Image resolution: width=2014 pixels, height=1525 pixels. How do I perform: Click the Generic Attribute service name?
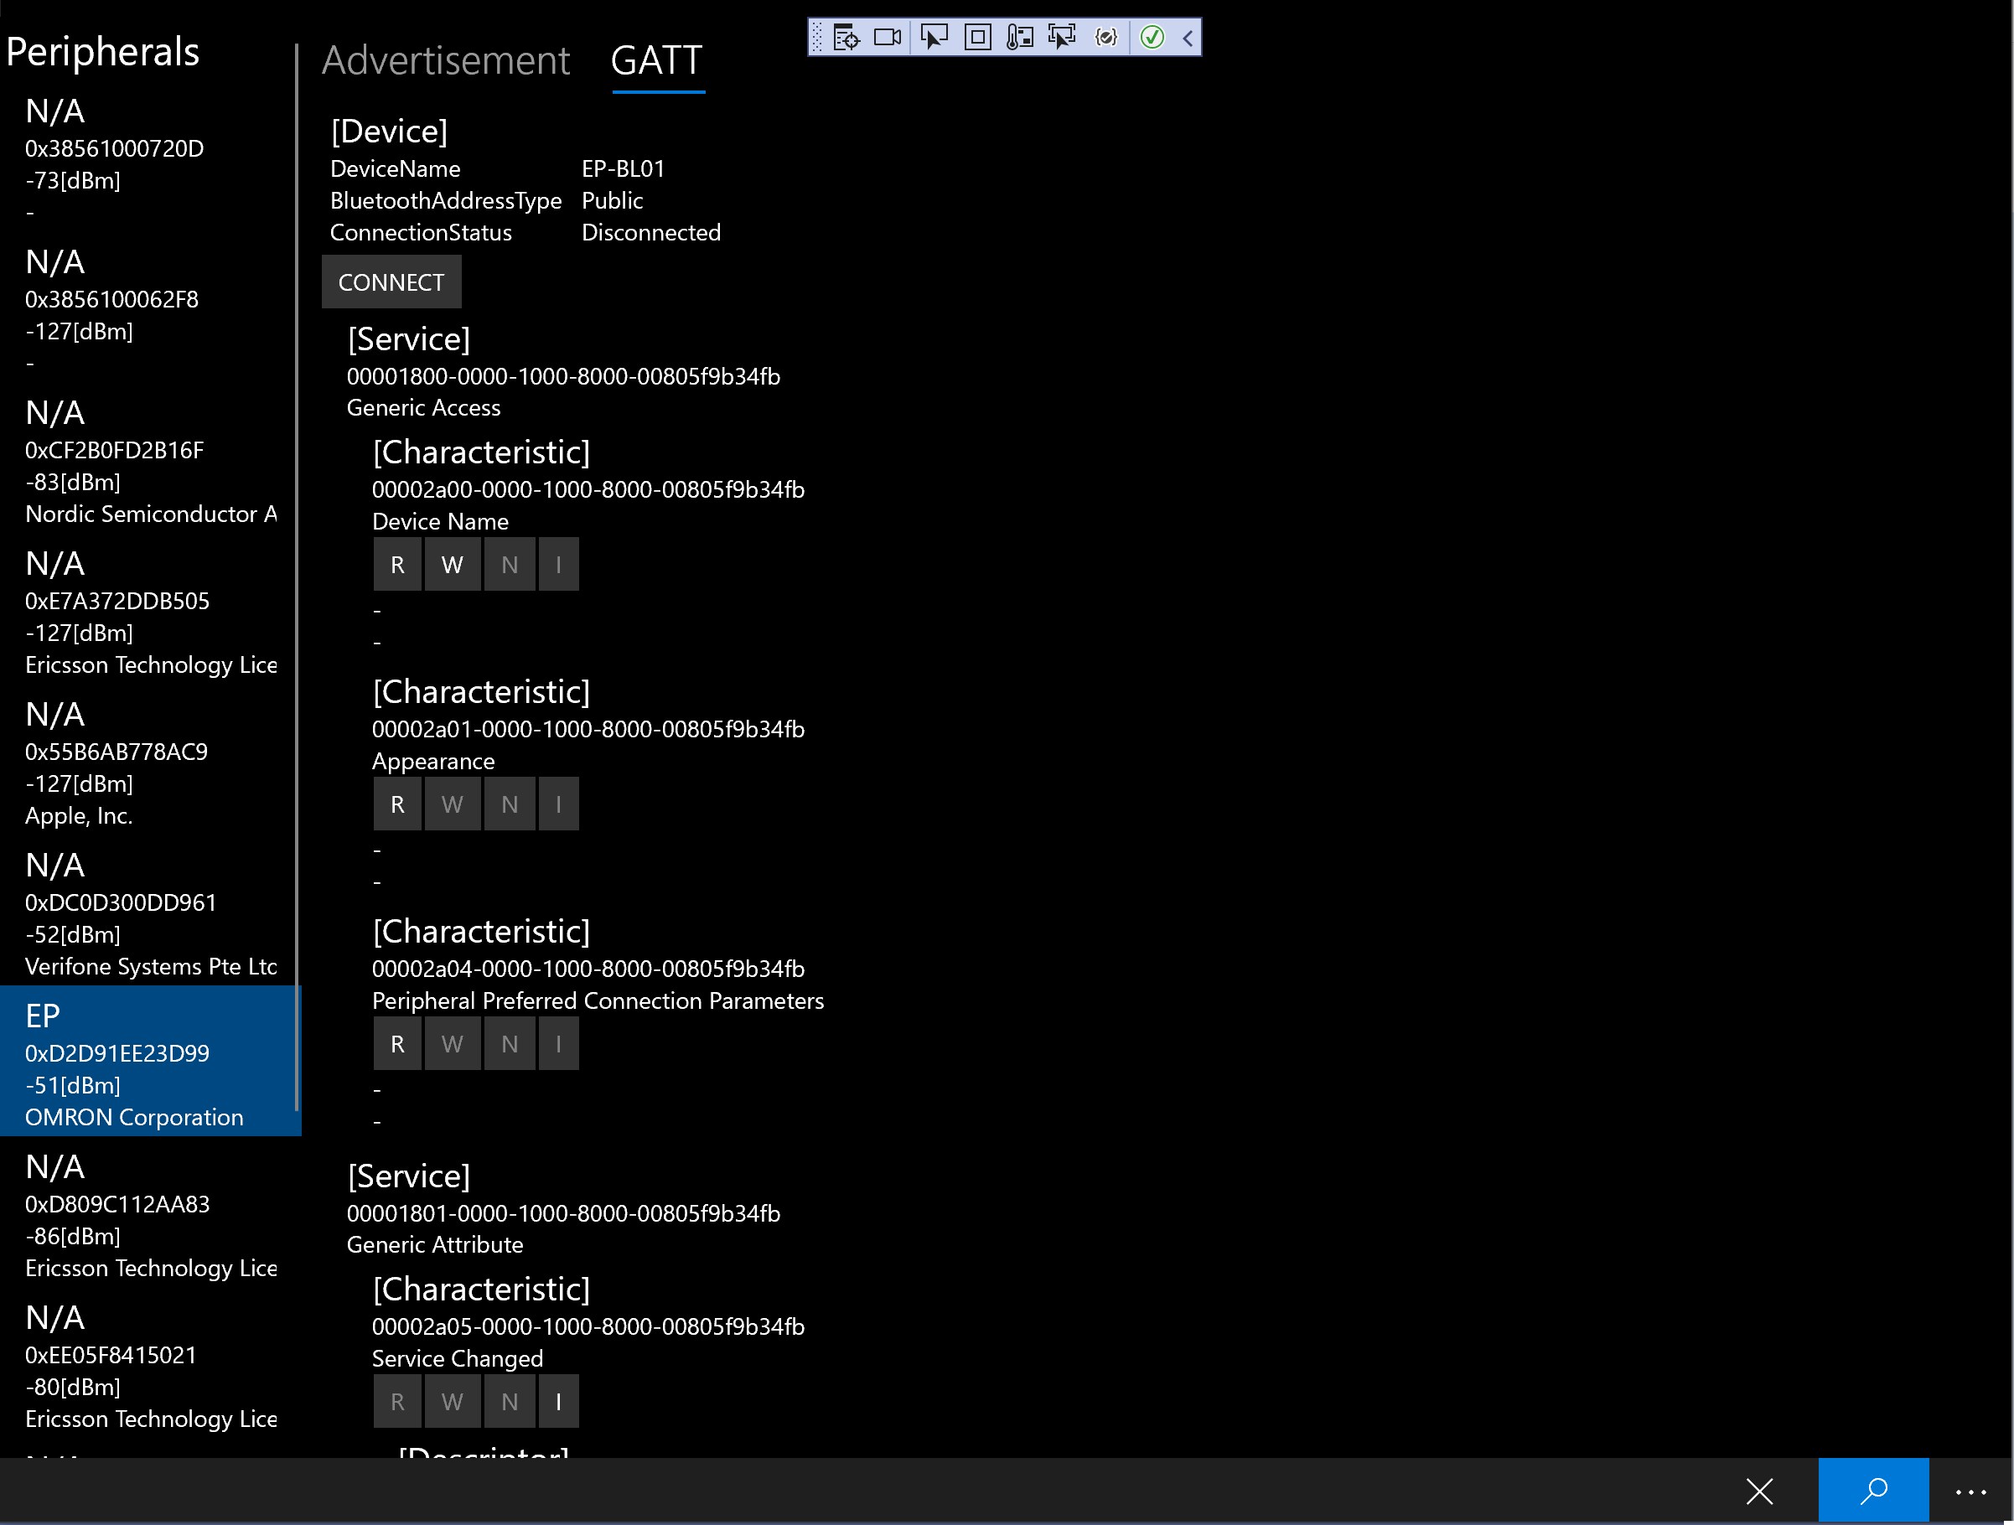point(435,1244)
